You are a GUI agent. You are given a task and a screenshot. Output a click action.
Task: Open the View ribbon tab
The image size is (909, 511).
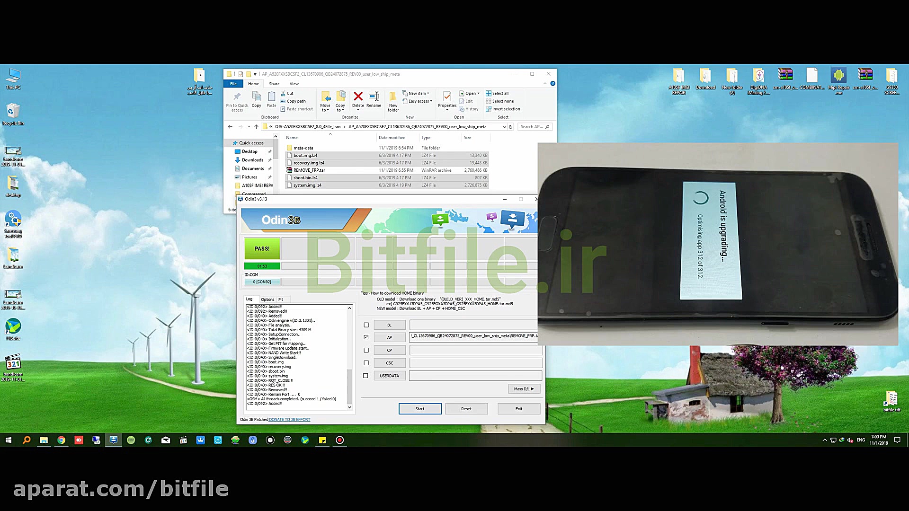[x=294, y=84]
